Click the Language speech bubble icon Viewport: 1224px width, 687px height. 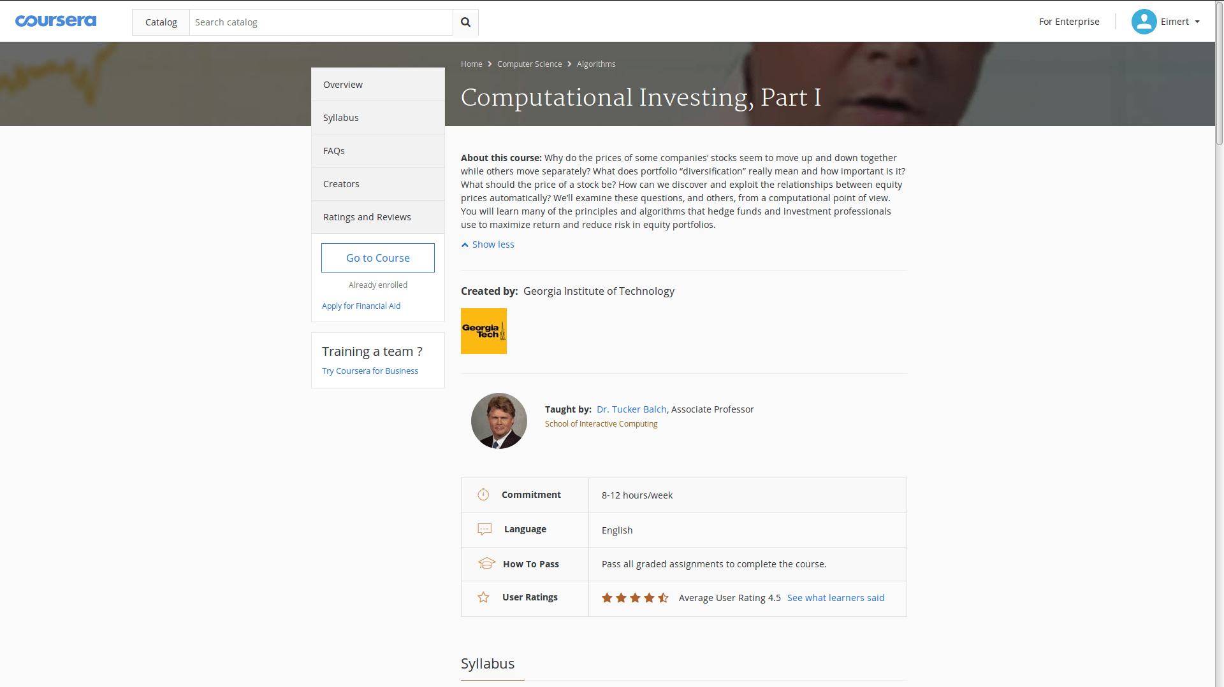pyautogui.click(x=484, y=529)
